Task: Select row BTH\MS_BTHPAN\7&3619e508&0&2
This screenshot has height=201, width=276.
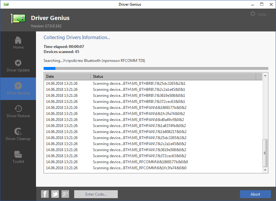Action: pyautogui.click(x=153, y=150)
